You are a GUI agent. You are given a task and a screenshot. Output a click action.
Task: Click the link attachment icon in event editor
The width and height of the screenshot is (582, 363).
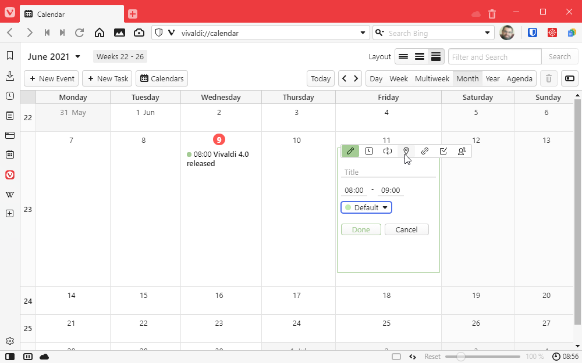pyautogui.click(x=425, y=151)
